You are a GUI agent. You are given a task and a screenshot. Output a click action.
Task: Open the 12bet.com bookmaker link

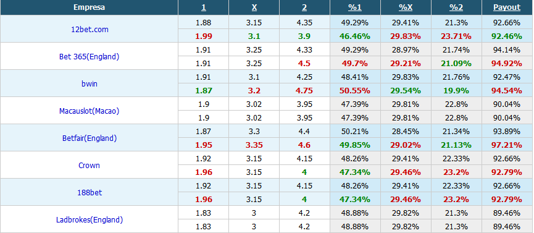(x=90, y=29)
